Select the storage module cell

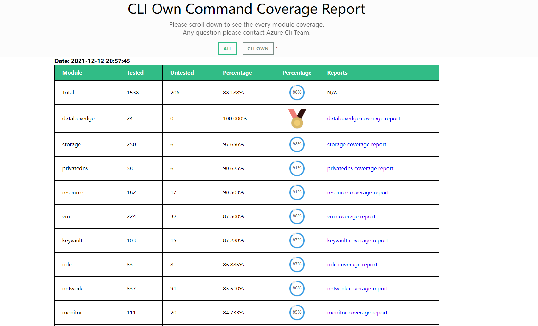pos(87,144)
